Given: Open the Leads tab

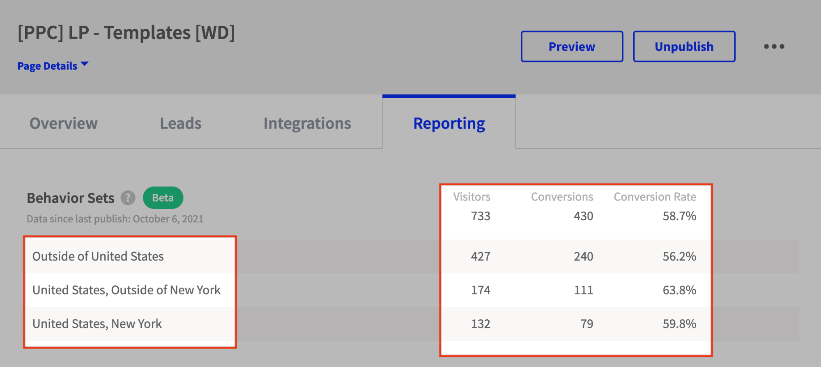Looking at the screenshot, I should tap(180, 123).
